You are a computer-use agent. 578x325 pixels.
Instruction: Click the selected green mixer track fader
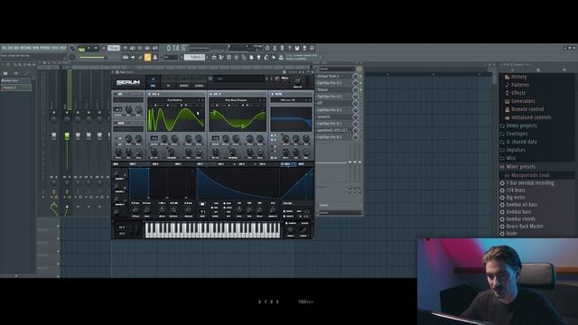[67, 136]
